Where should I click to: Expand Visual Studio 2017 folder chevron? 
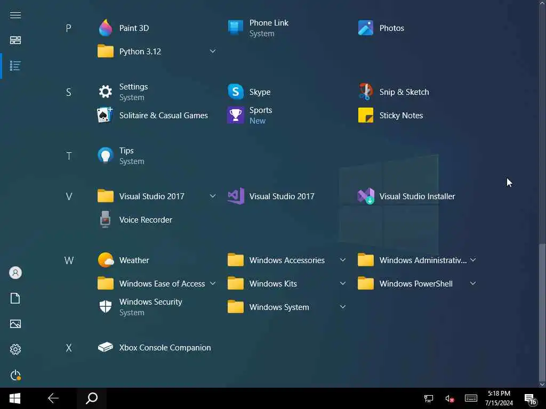coord(212,196)
